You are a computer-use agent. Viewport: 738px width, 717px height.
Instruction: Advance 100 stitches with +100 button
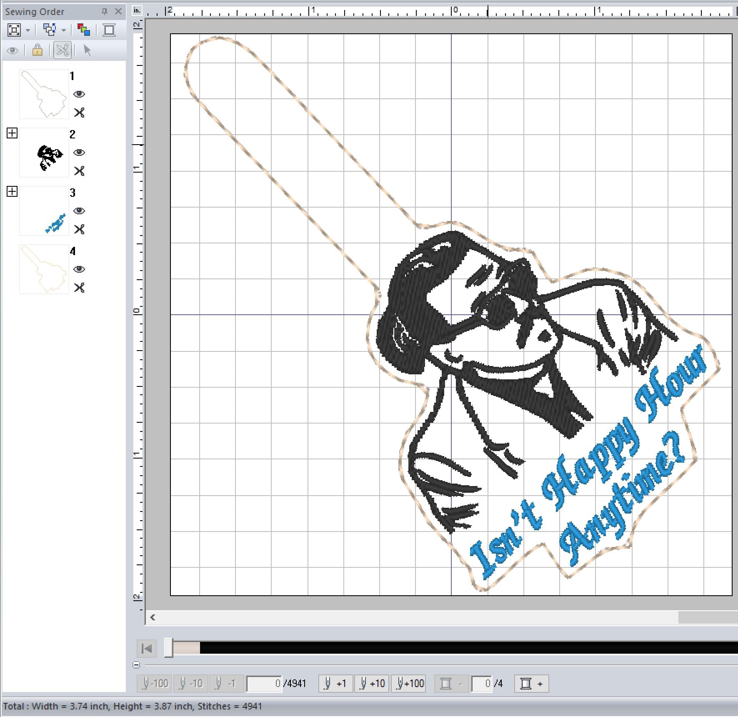408,683
